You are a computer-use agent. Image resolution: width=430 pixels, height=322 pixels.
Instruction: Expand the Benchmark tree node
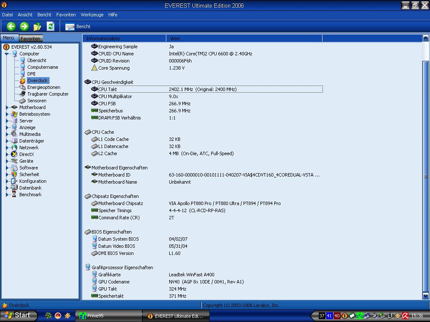click(7, 195)
